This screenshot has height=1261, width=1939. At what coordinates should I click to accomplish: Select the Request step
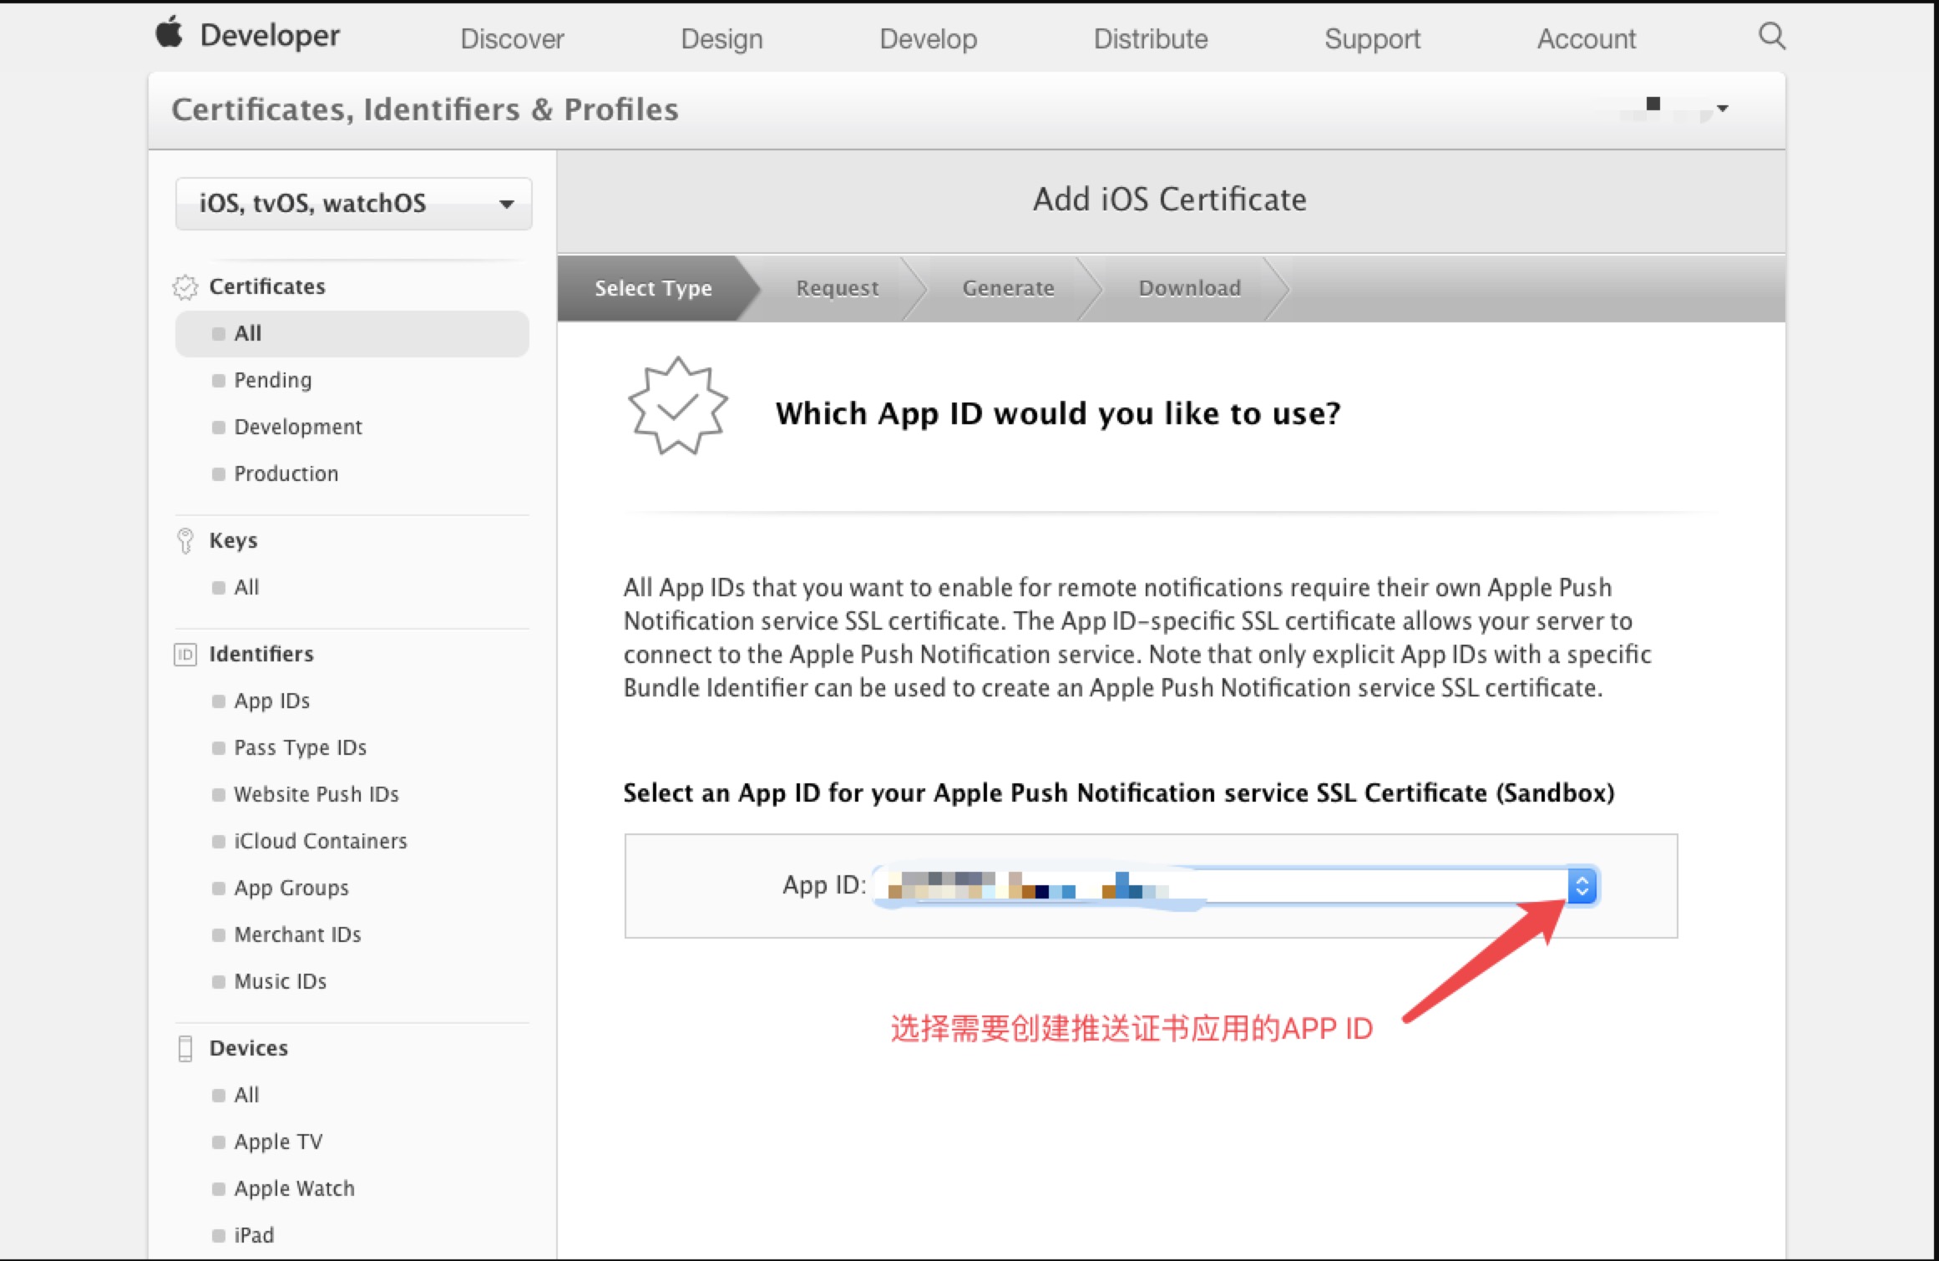838,288
